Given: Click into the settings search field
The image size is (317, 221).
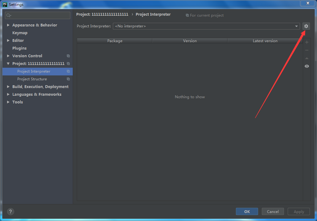Looking at the screenshot, I should (38, 15).
